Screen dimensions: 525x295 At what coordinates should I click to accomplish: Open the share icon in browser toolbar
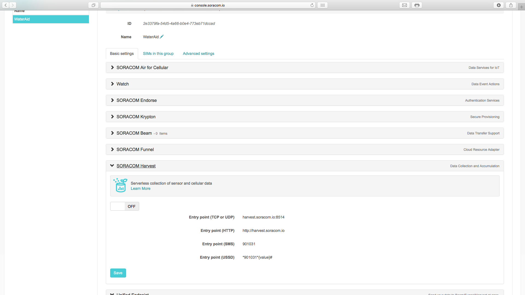pyautogui.click(x=511, y=5)
